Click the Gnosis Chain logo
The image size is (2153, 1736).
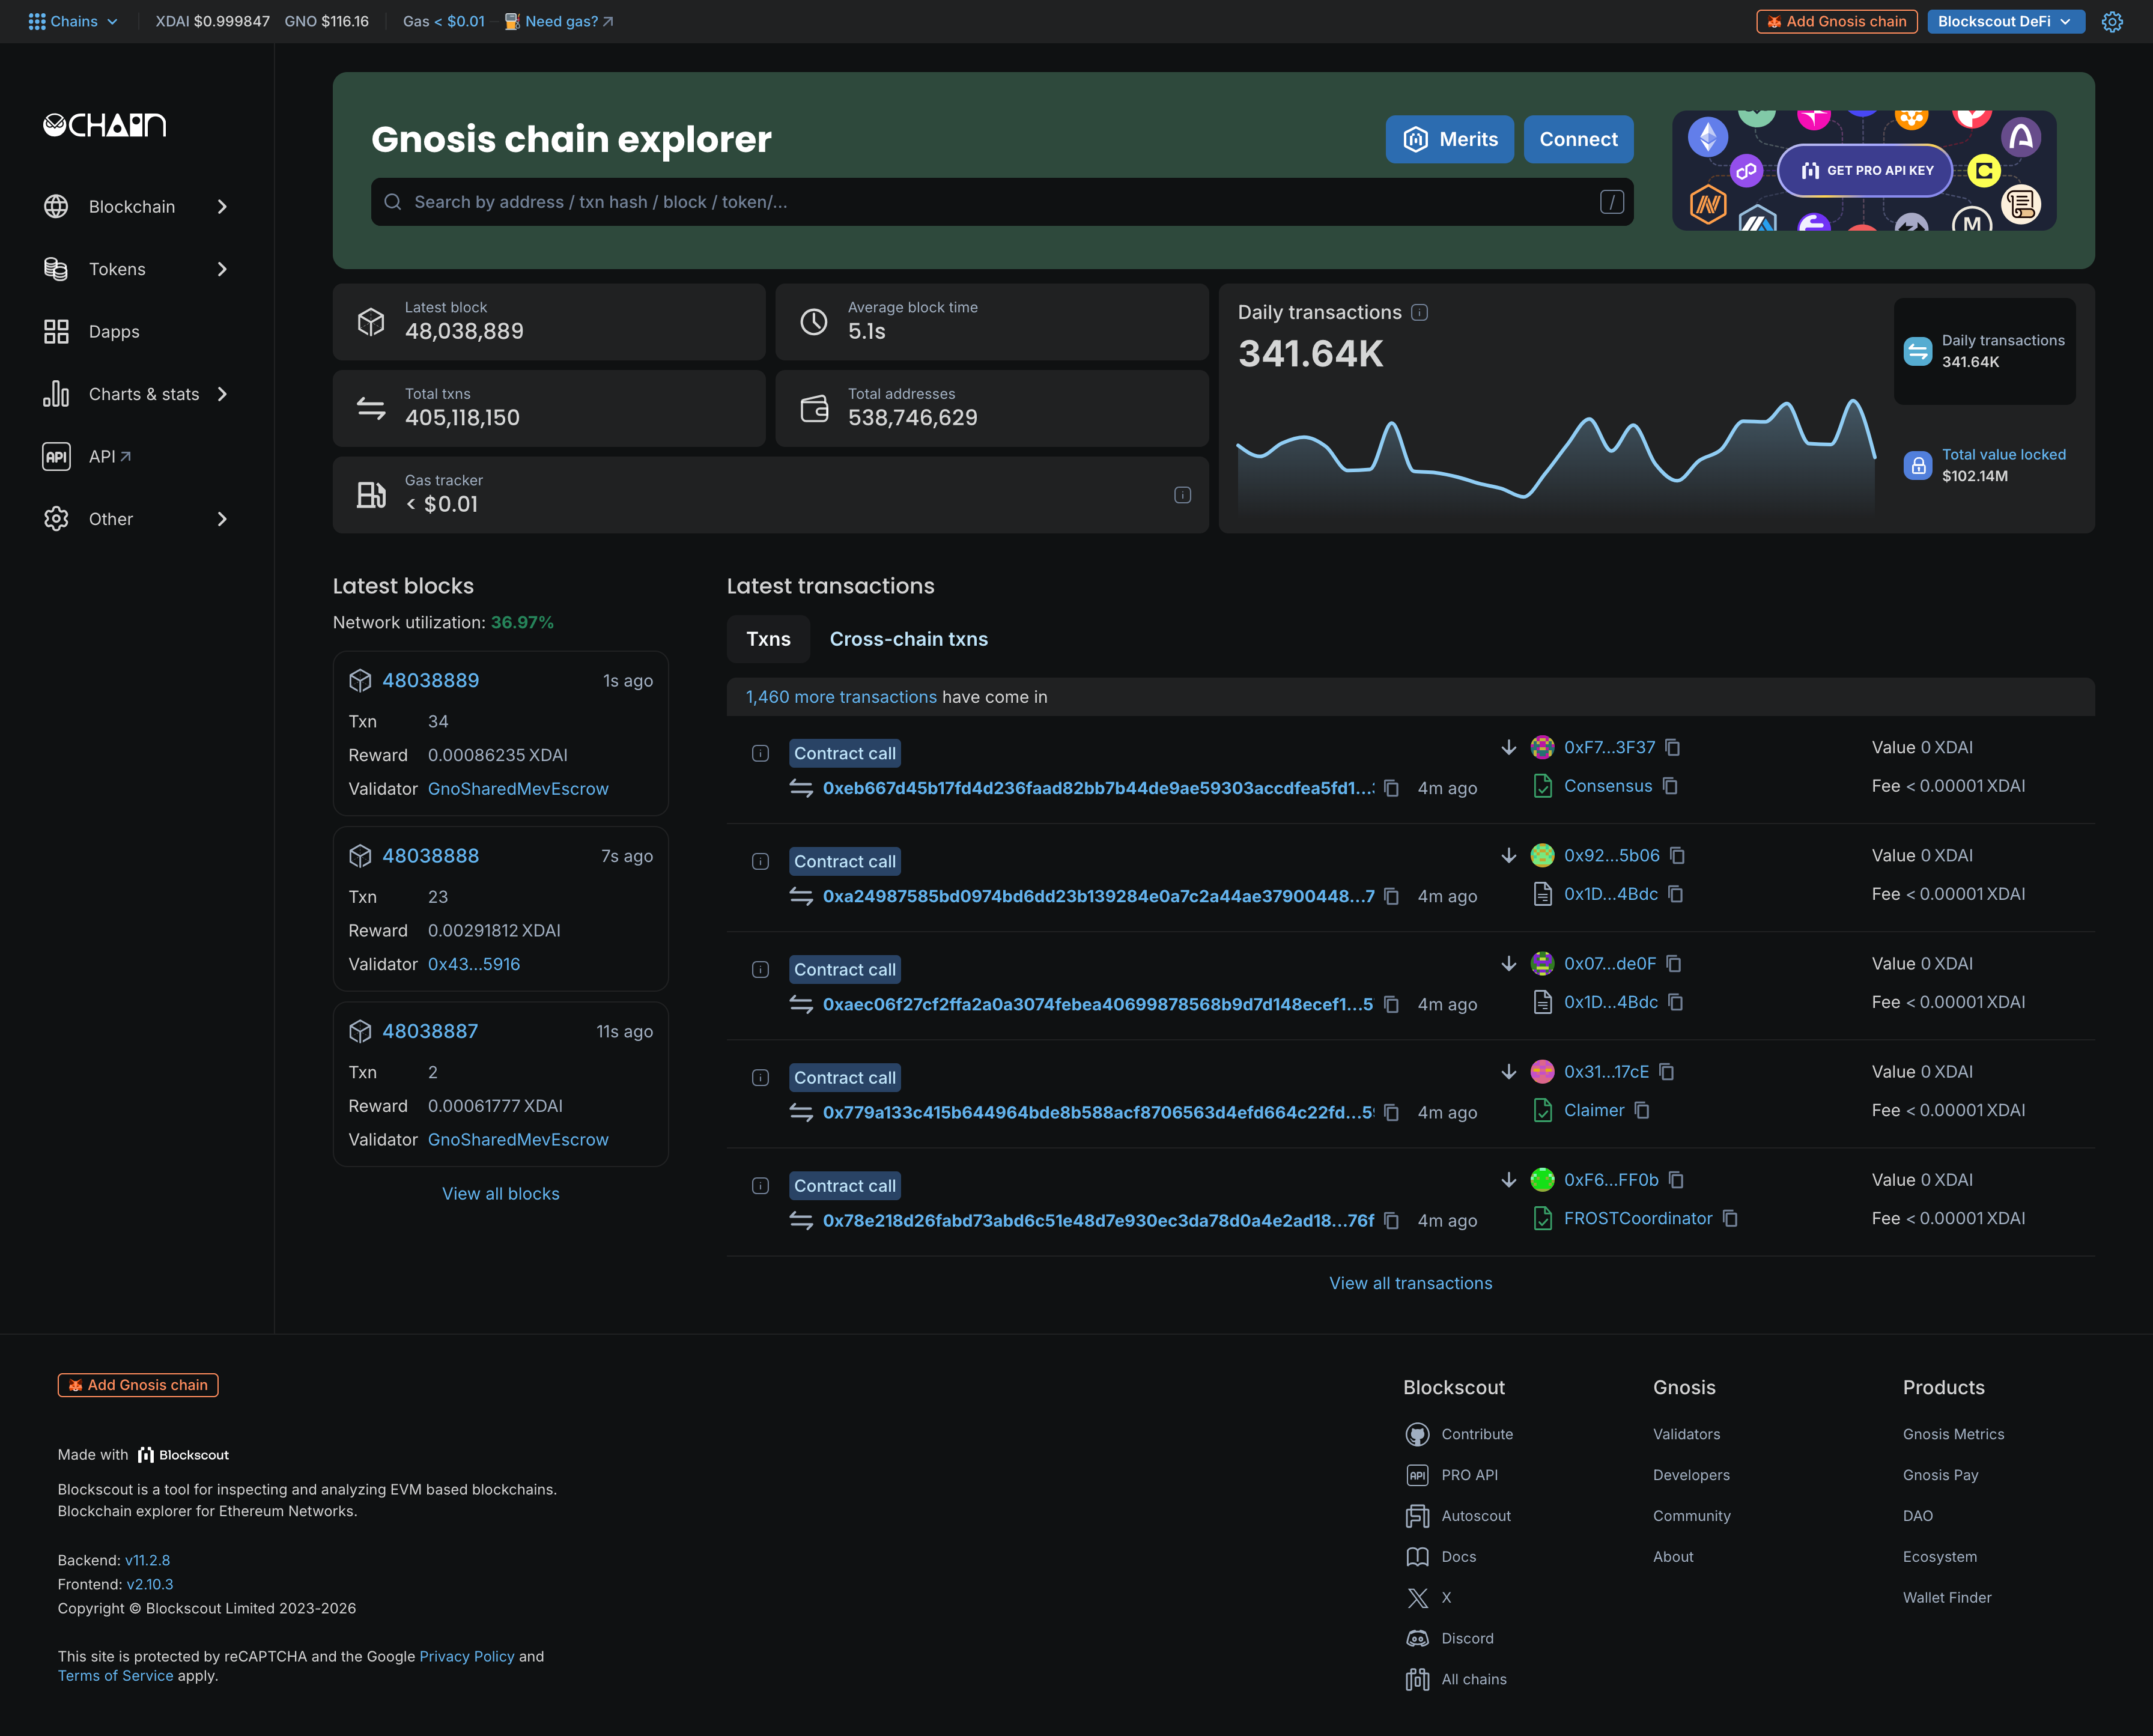pos(105,125)
